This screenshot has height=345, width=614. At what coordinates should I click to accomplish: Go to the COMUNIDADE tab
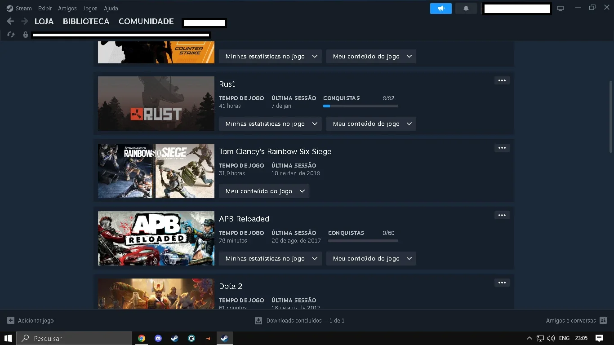point(146,22)
